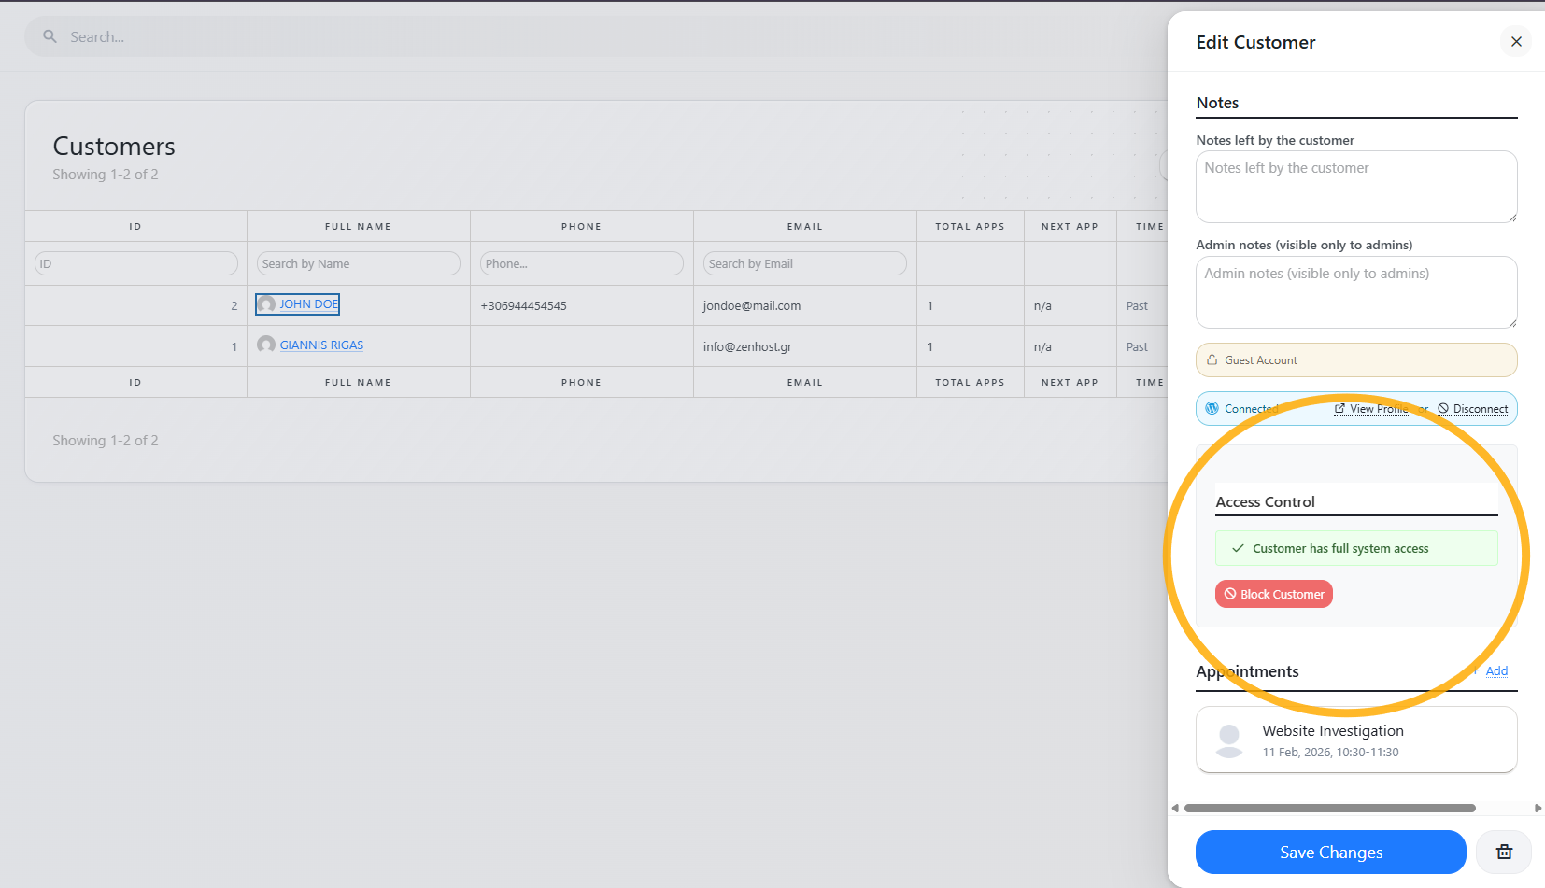Click the trash delete customer icon
Screen dimensions: 1545x888
point(1504,852)
